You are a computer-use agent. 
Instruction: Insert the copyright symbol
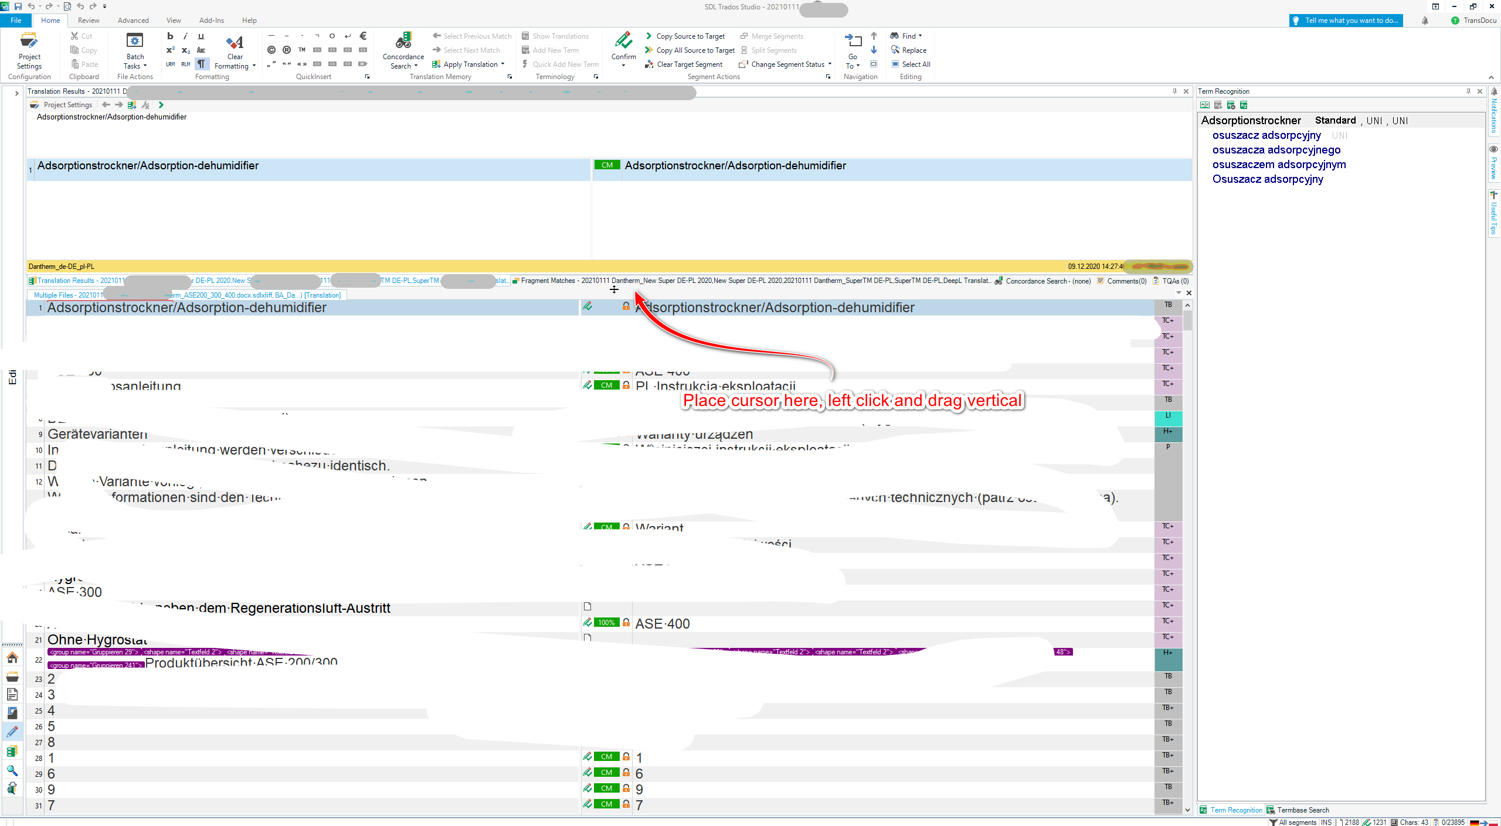pos(271,50)
